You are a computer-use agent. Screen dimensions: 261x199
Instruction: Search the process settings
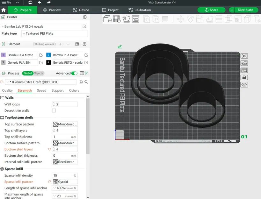tap(86, 82)
